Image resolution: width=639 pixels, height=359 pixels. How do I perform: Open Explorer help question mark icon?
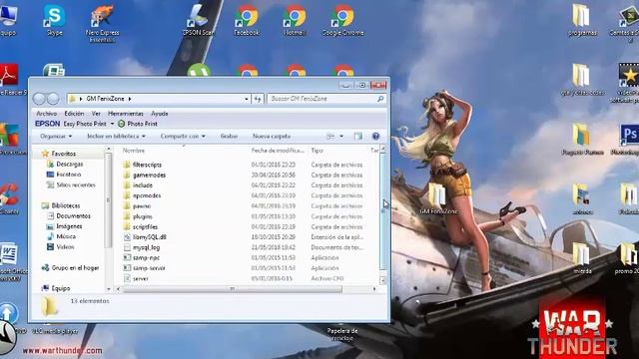375,136
